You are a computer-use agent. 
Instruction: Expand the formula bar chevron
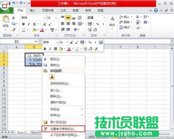point(172,41)
